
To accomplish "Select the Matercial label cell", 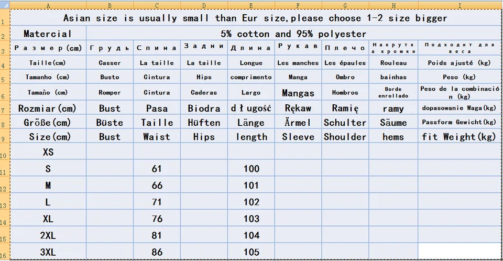I will pyautogui.click(x=48, y=34).
